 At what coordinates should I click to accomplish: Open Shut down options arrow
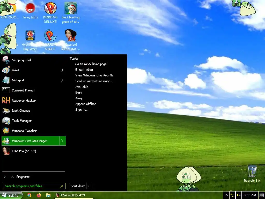[x=89, y=186]
